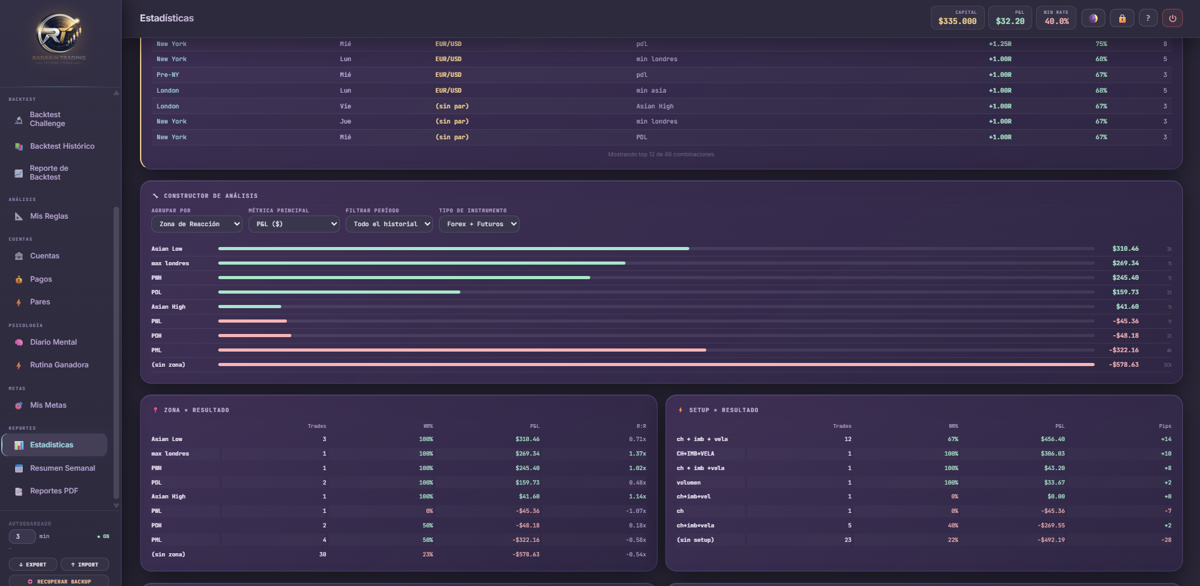
Task: Click the bolt icon beside Setup × Resultado
Action: (680, 410)
